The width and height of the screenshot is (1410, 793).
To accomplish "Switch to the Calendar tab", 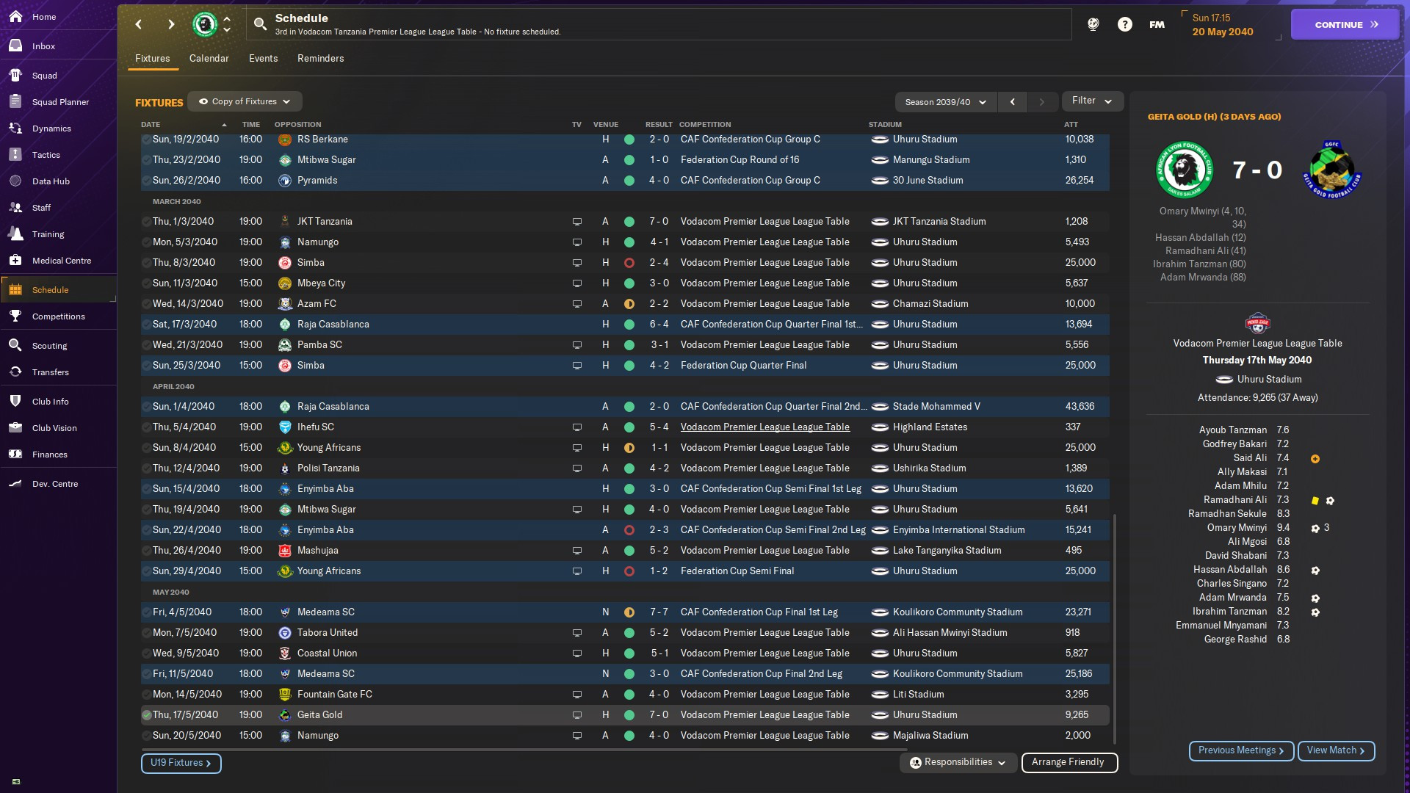I will click(x=209, y=58).
